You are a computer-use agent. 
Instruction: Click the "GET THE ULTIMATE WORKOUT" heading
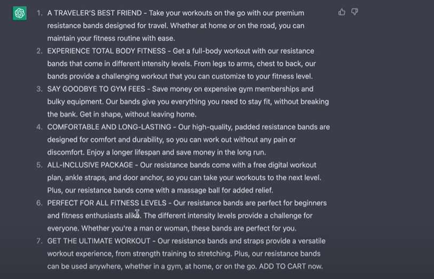pos(99,241)
